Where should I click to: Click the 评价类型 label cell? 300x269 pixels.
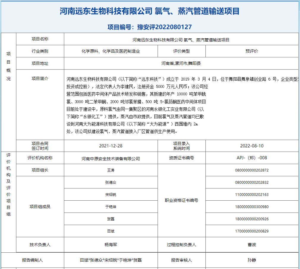[x=181, y=51]
